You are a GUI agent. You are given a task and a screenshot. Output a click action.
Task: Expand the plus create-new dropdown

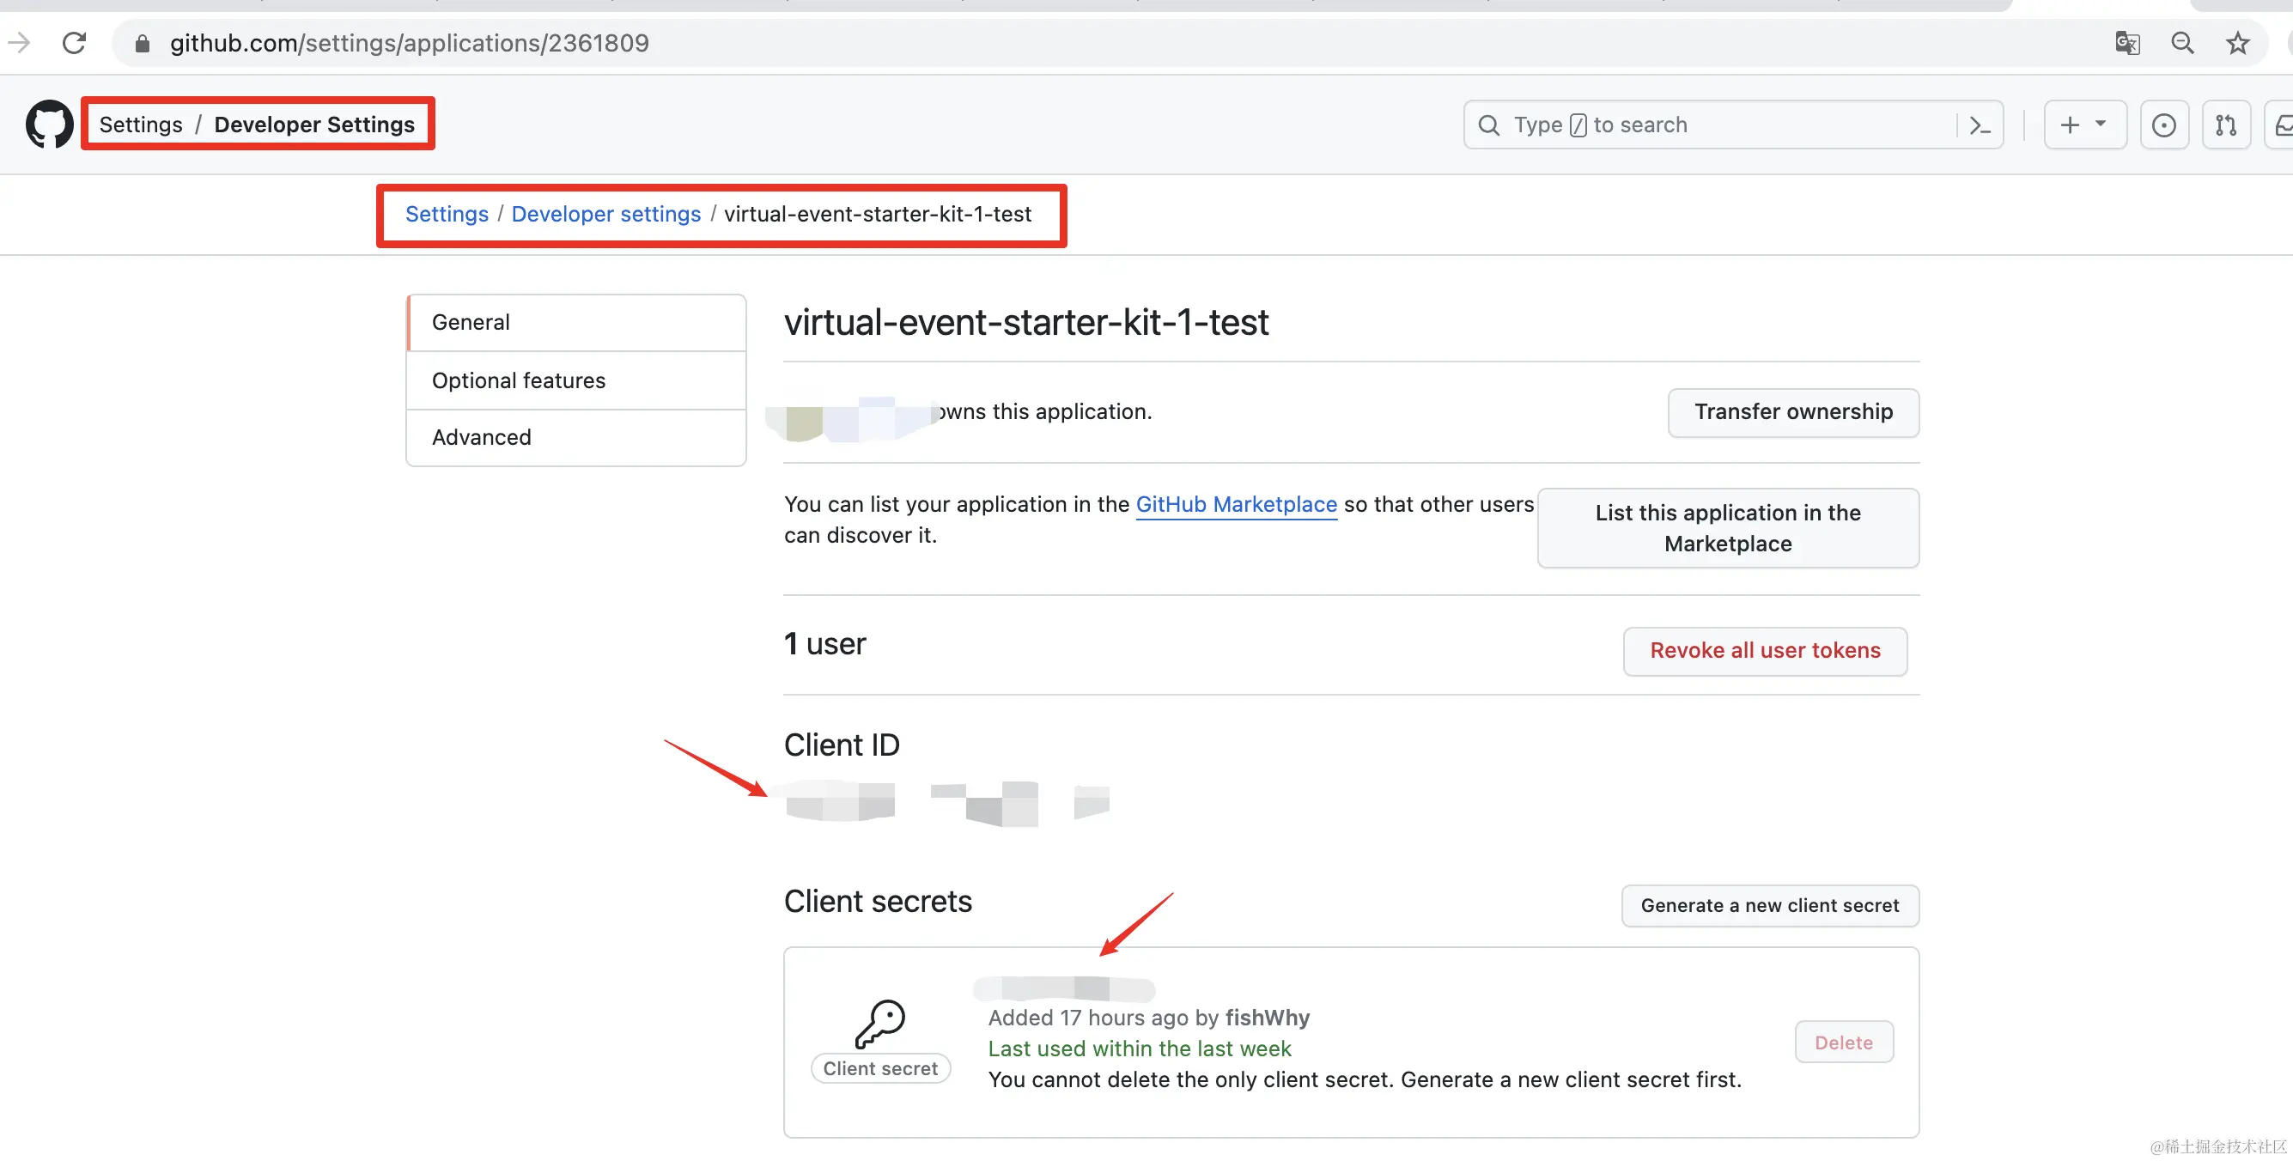pyautogui.click(x=2083, y=125)
